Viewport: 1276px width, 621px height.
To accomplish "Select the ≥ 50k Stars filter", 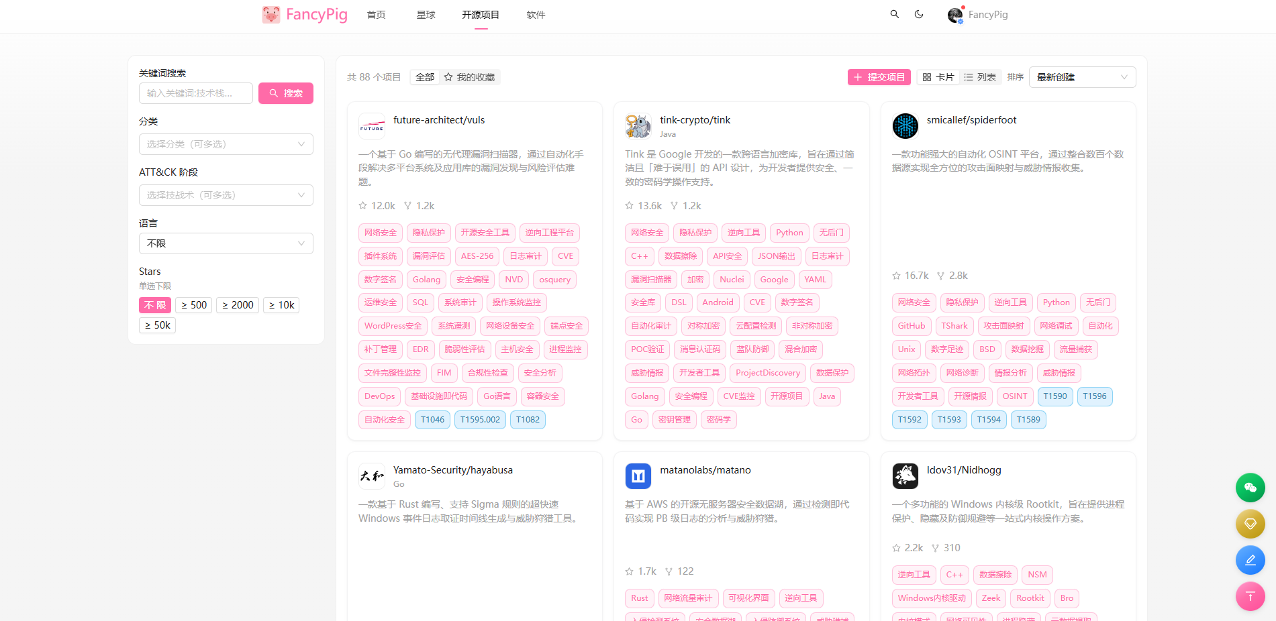I will tap(157, 325).
